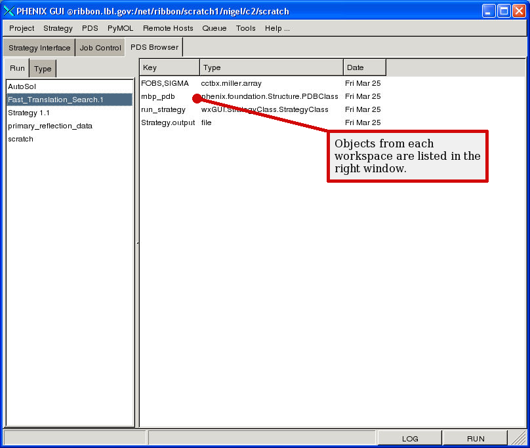
Task: Open the Help menu
Action: click(x=277, y=28)
